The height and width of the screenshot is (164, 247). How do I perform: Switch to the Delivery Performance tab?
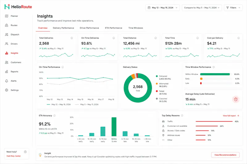(x=63, y=28)
